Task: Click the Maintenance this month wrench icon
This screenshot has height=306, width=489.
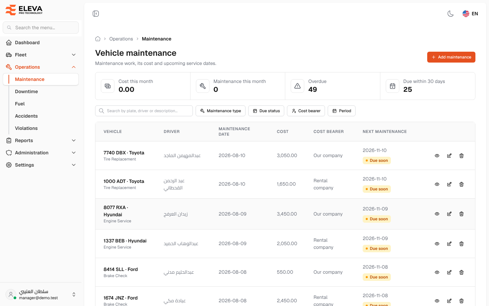Action: (x=203, y=86)
